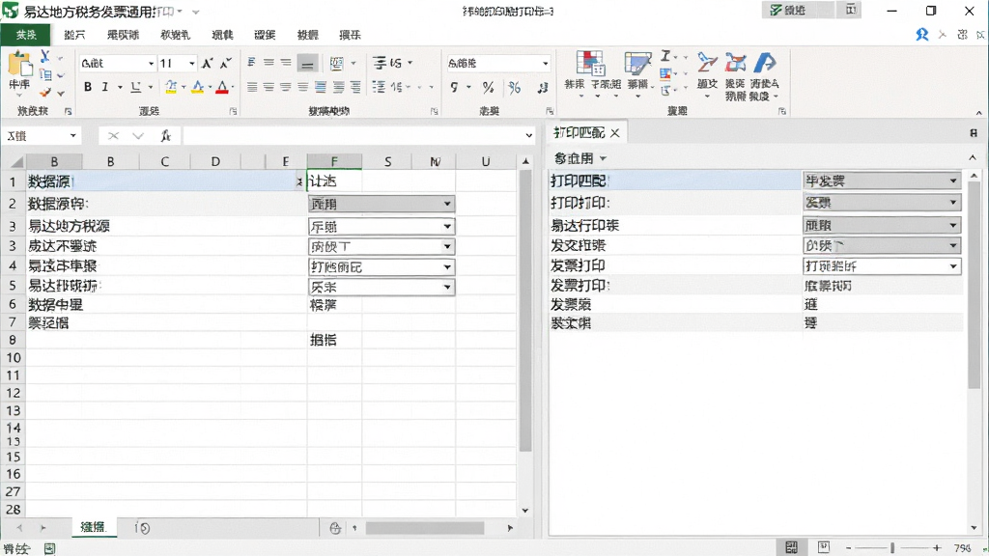Open the Format as Table icon
The image size is (989, 556).
[637, 64]
